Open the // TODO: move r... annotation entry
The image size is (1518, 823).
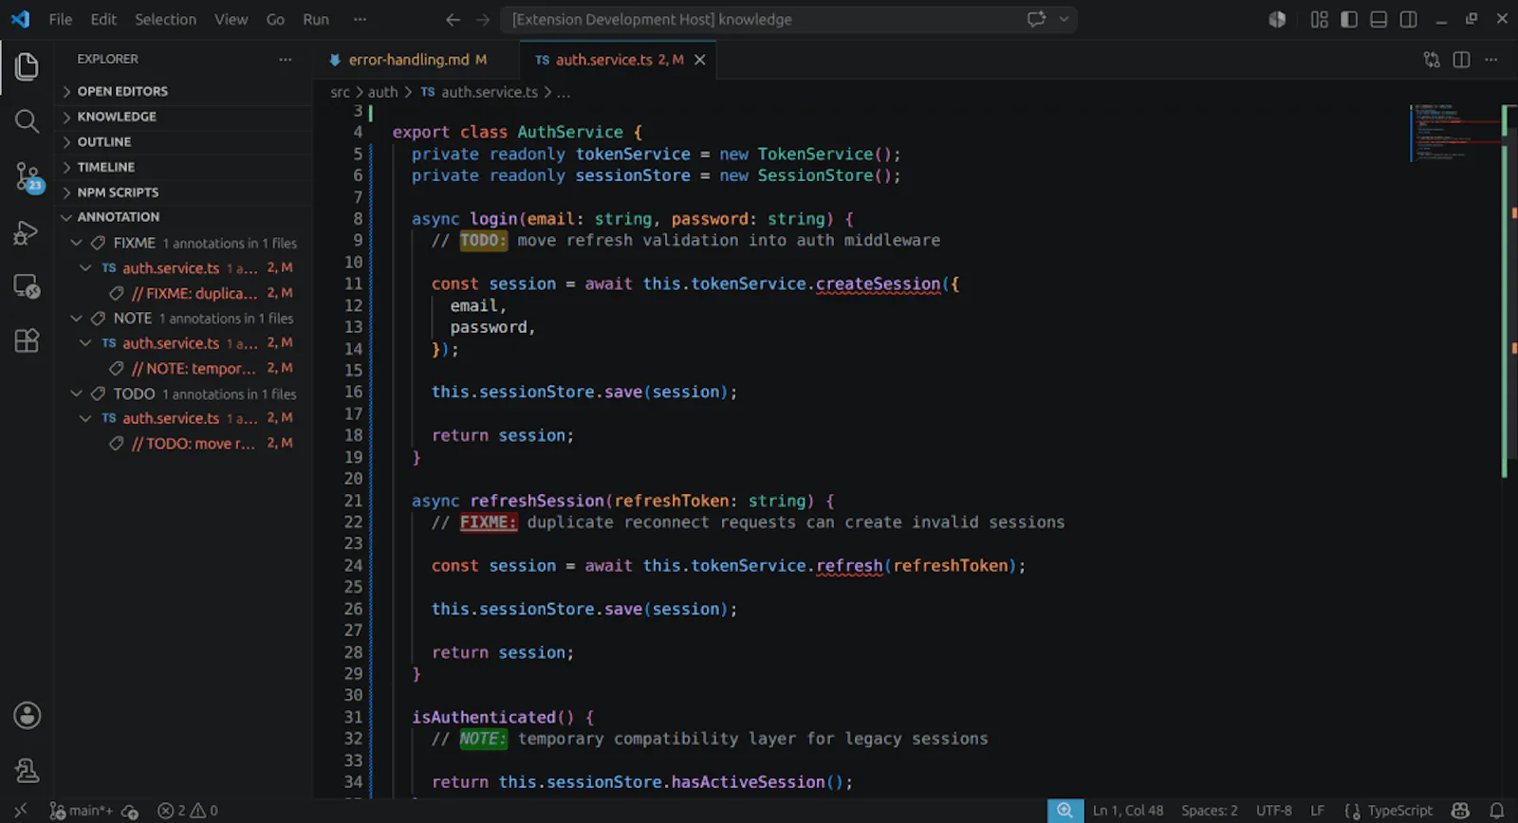tap(183, 443)
